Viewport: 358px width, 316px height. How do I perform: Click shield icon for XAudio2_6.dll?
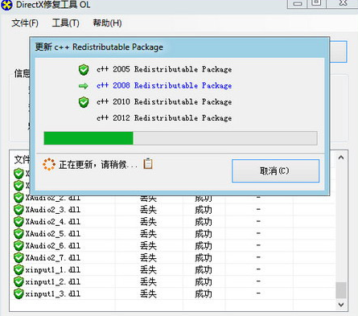19,246
